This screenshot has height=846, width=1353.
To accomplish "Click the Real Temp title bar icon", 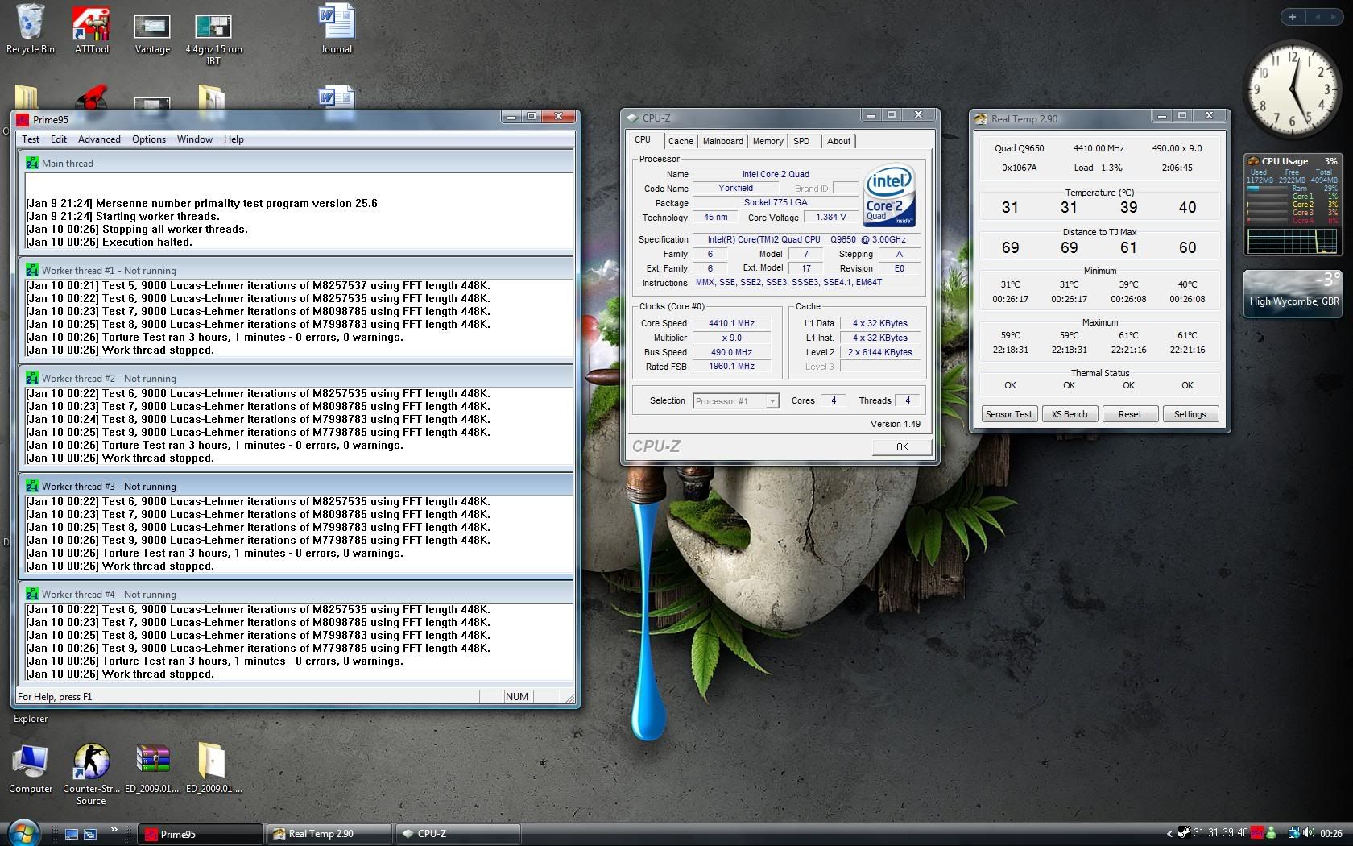I will tap(981, 118).
